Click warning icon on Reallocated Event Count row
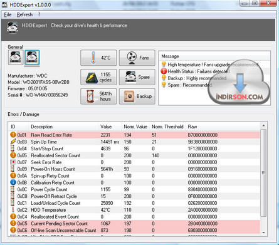 tap(13, 216)
